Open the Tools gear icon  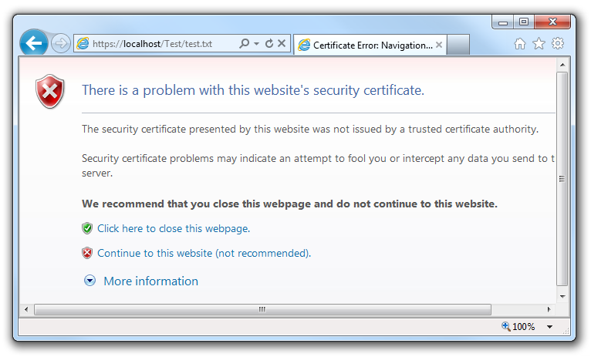click(x=557, y=44)
